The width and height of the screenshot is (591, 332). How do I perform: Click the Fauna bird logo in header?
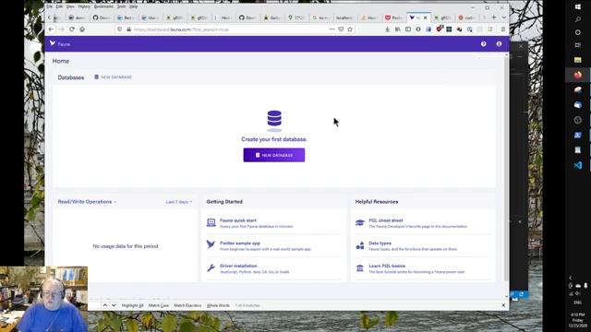coord(53,43)
